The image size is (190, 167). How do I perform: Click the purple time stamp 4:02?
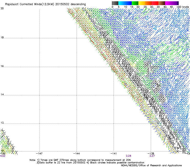click(3, 156)
